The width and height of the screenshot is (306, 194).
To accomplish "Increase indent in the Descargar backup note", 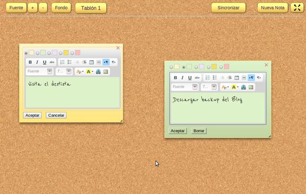I will coord(229,78).
